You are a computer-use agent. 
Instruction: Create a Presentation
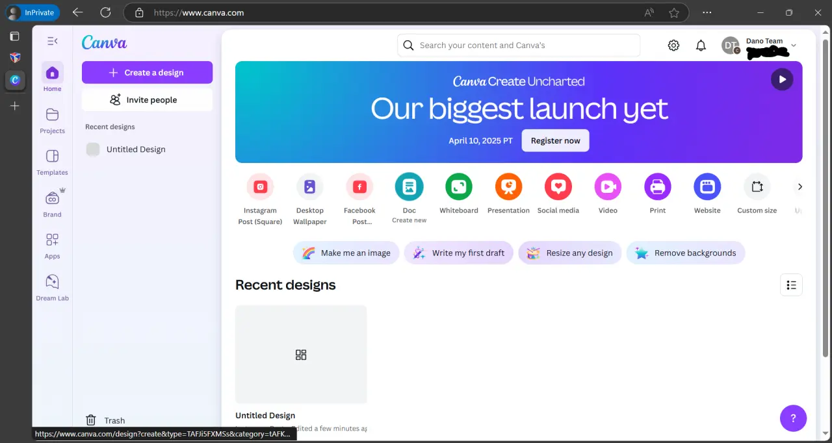(508, 194)
